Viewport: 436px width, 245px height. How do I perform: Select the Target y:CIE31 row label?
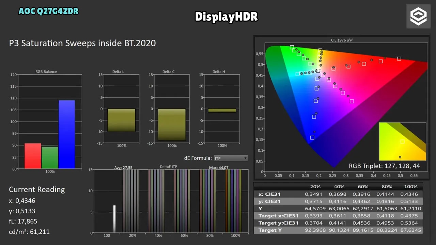coord(278,223)
